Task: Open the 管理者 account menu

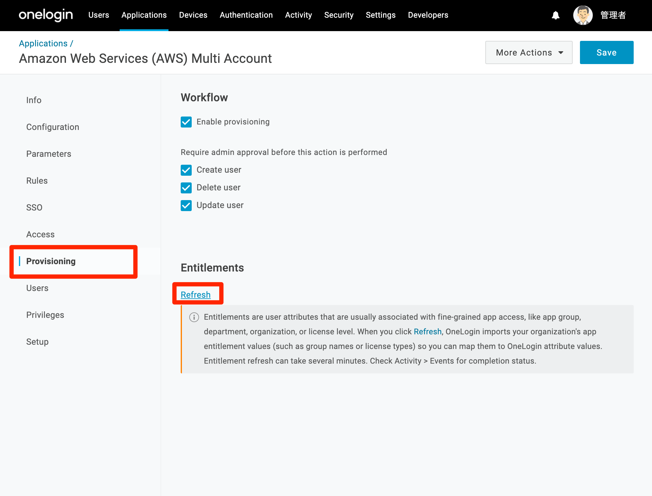Action: click(x=613, y=15)
